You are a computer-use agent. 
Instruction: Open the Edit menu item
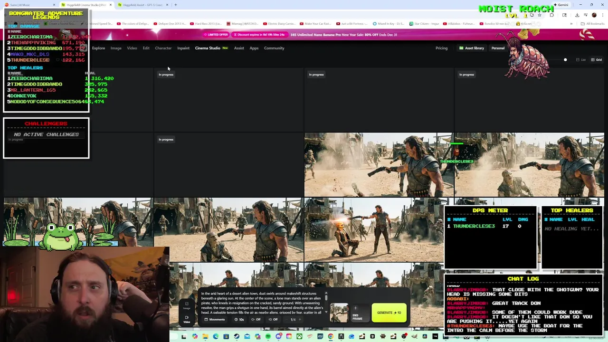pyautogui.click(x=146, y=48)
